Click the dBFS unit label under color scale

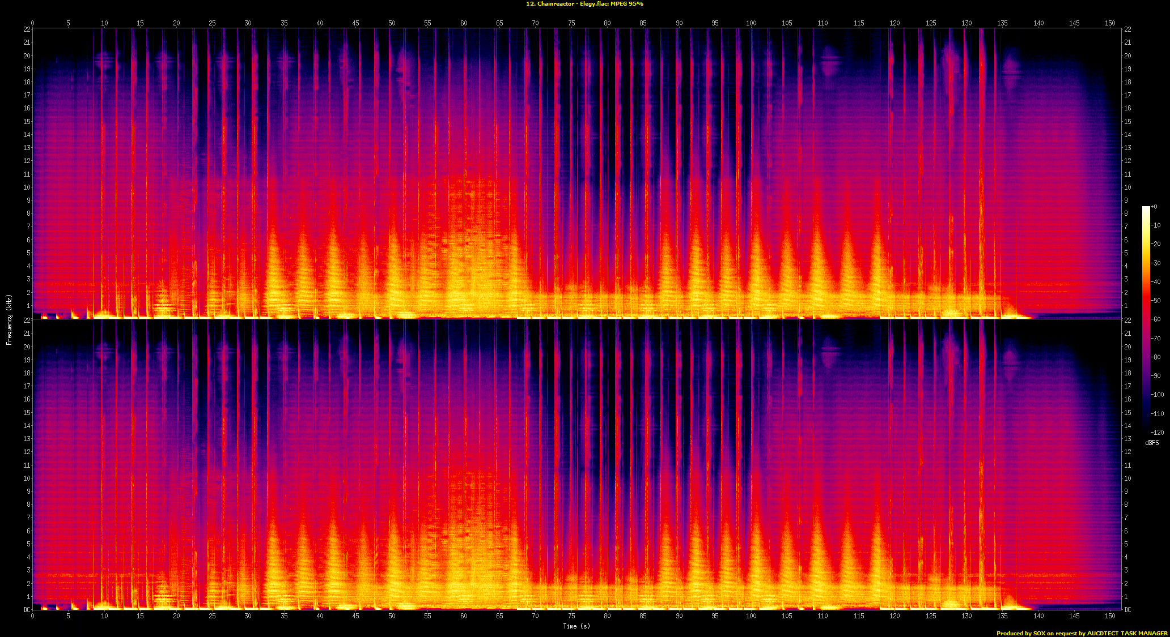[1152, 443]
